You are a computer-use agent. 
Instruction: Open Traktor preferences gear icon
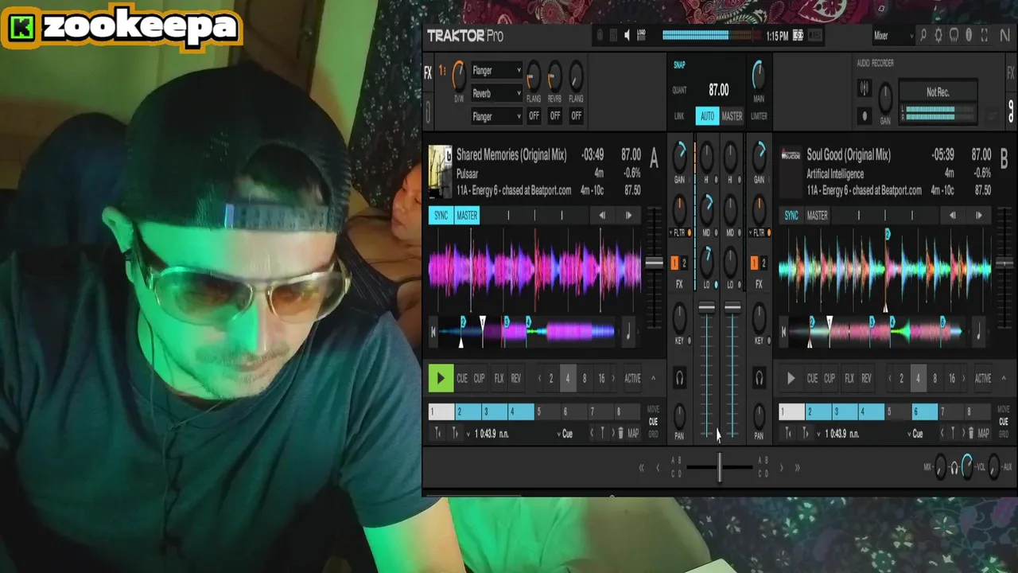938,35
